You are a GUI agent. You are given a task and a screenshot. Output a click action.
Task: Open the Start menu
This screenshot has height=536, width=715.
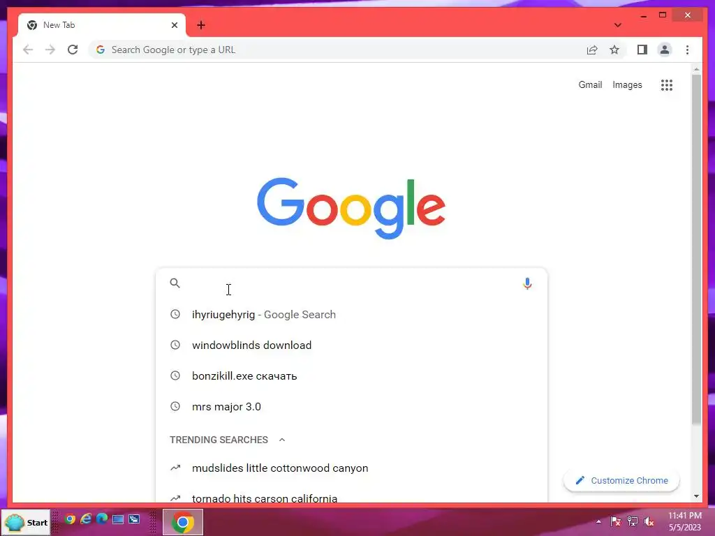[26, 522]
